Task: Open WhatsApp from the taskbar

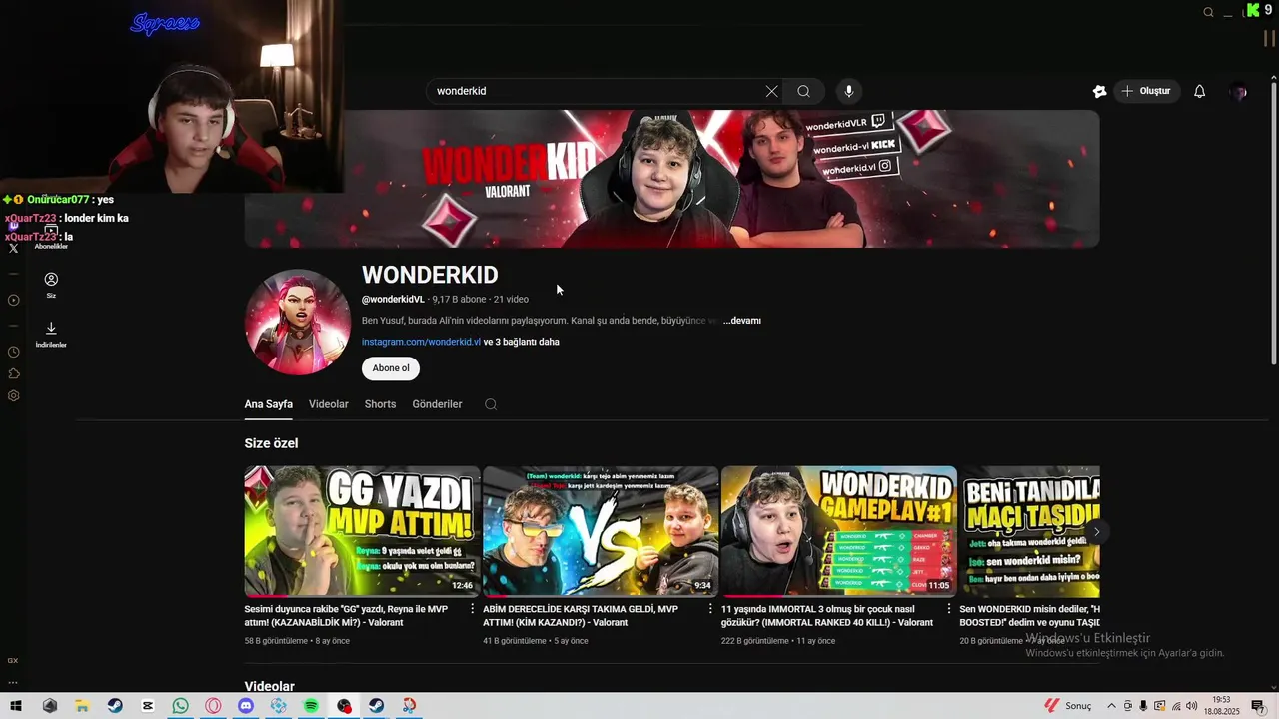Action: (x=180, y=706)
